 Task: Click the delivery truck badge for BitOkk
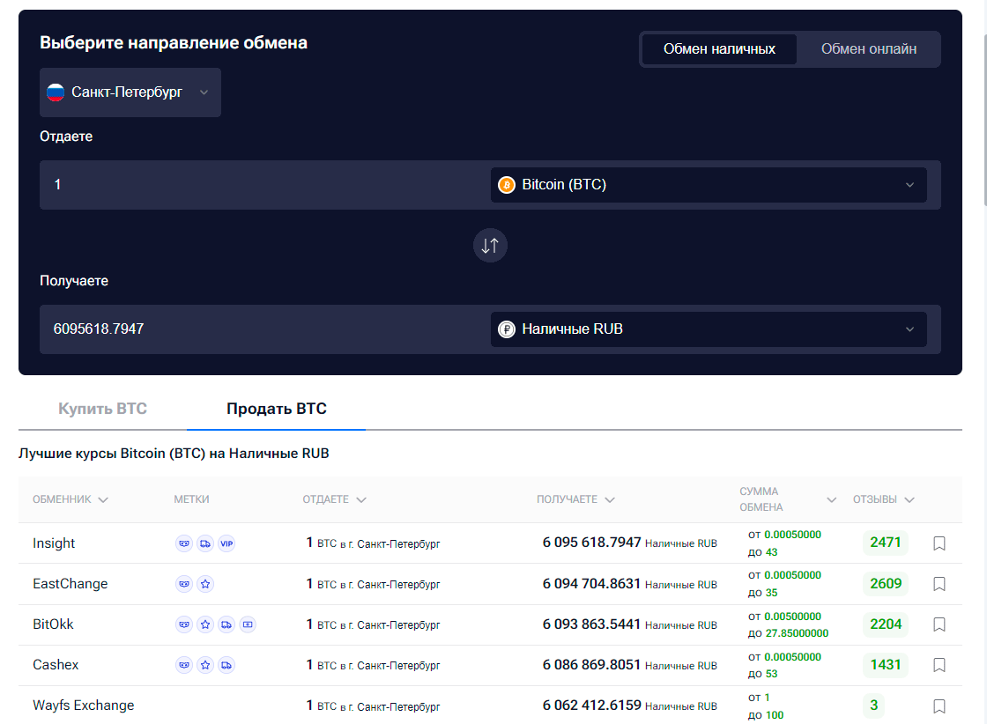point(226,624)
